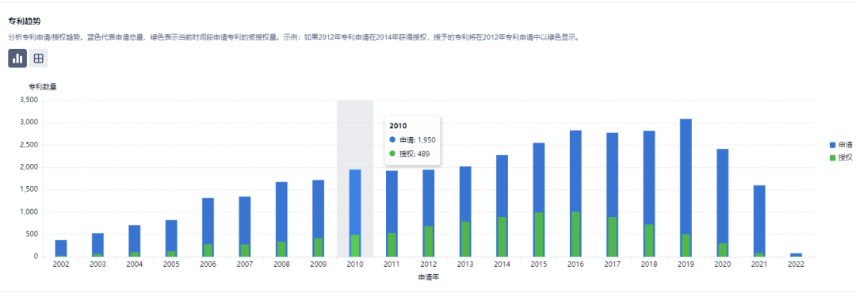The width and height of the screenshot is (856, 297).
Task: Click the 2010 x-axis year label
Action: tap(355, 265)
